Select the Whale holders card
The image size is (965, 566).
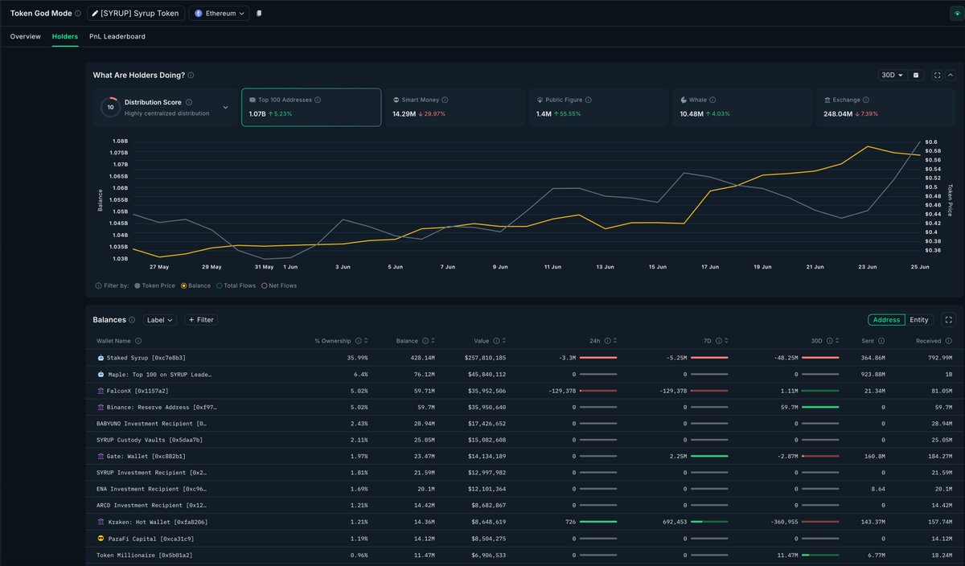(741, 107)
